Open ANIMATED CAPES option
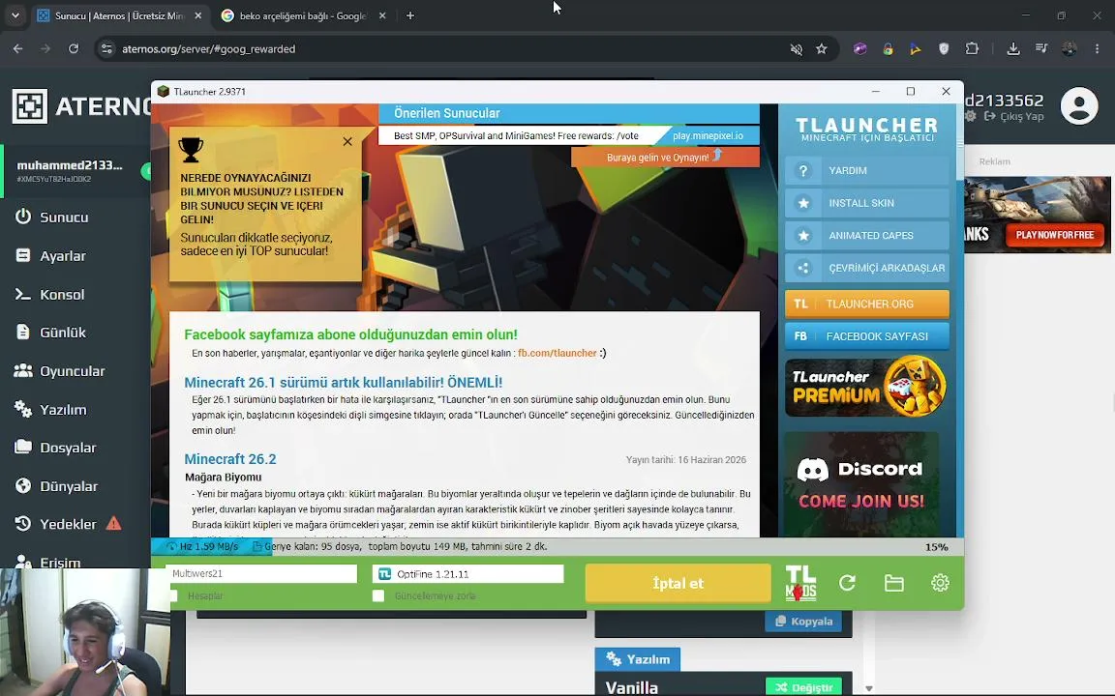Screen dimensions: 1115x696 click(x=867, y=236)
